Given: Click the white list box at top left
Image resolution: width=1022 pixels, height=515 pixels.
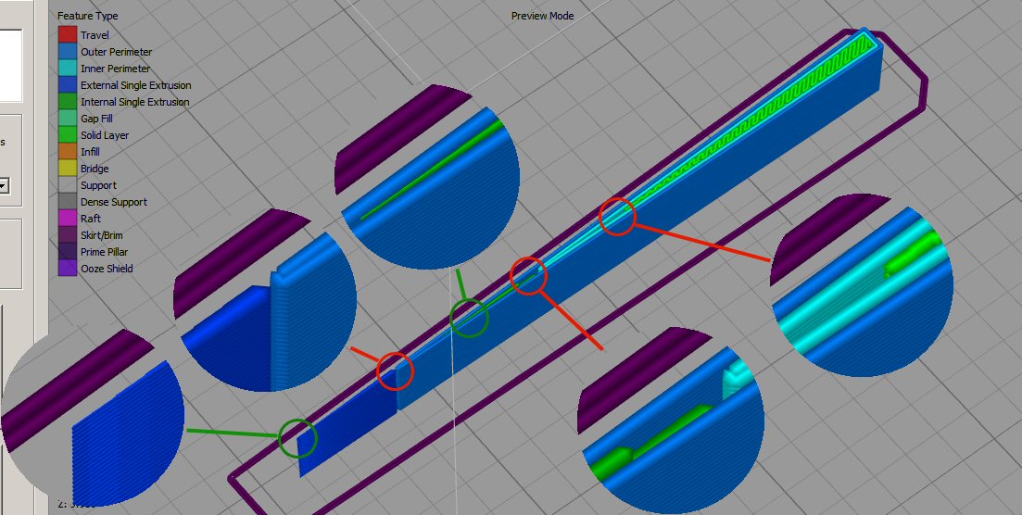Looking at the screenshot, I should click(x=10, y=64).
